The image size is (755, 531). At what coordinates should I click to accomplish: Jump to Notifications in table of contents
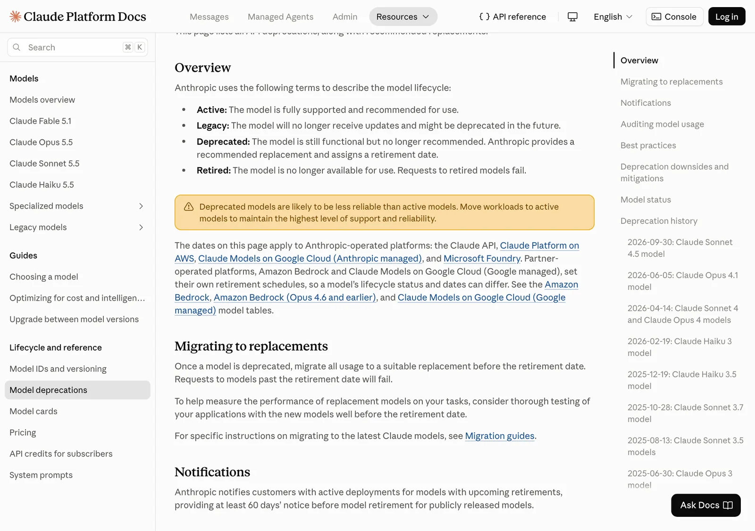646,103
